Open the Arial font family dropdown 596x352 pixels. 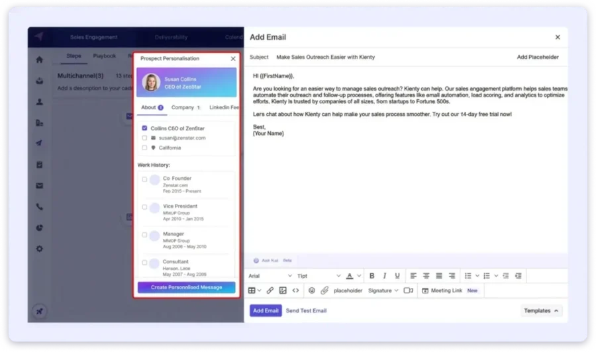[x=270, y=276]
